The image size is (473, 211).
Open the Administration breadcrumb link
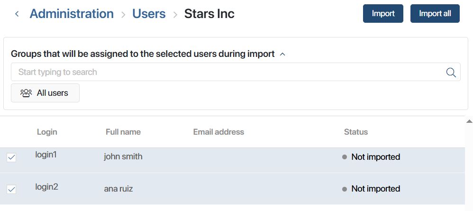pyautogui.click(x=72, y=14)
